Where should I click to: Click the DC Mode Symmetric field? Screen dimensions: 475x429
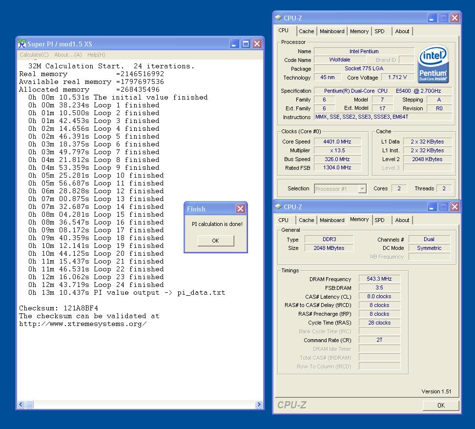point(429,248)
